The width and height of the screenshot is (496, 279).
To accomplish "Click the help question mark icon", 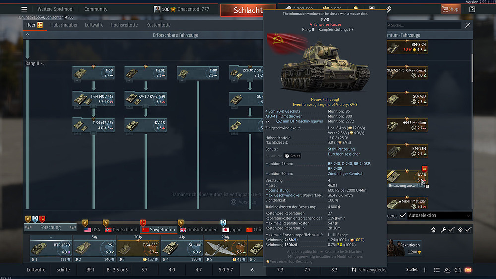I will click(472, 9).
